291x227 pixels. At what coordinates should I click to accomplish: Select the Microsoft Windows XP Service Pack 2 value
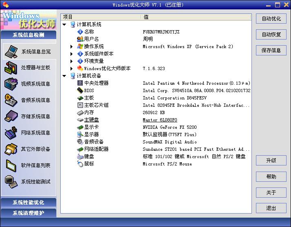pyautogui.click(x=188, y=46)
